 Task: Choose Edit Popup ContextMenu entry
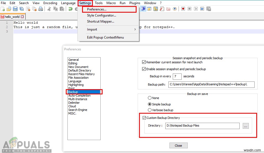click(105, 37)
